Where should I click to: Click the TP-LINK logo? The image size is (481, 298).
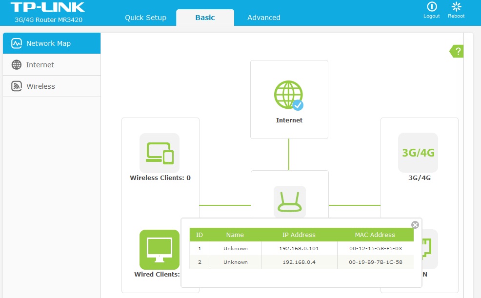(x=47, y=7)
